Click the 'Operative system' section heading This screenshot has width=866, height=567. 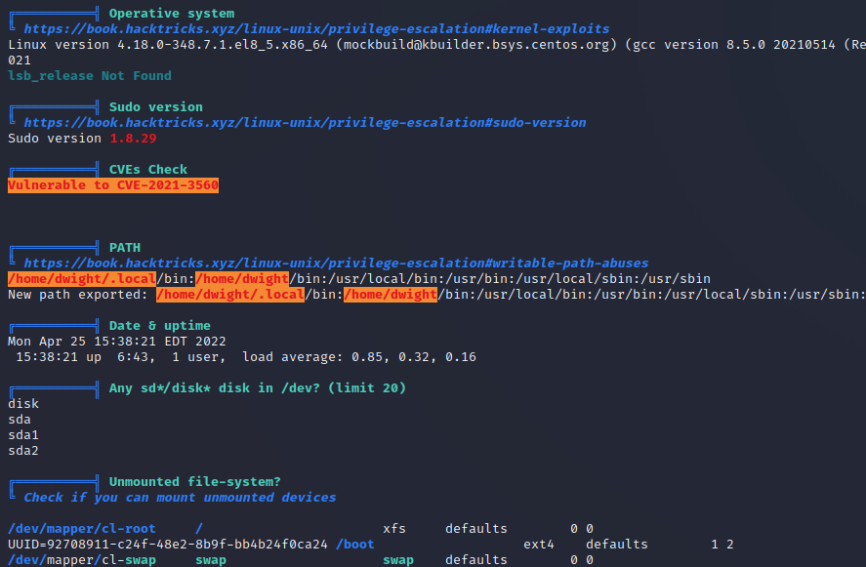[171, 14]
